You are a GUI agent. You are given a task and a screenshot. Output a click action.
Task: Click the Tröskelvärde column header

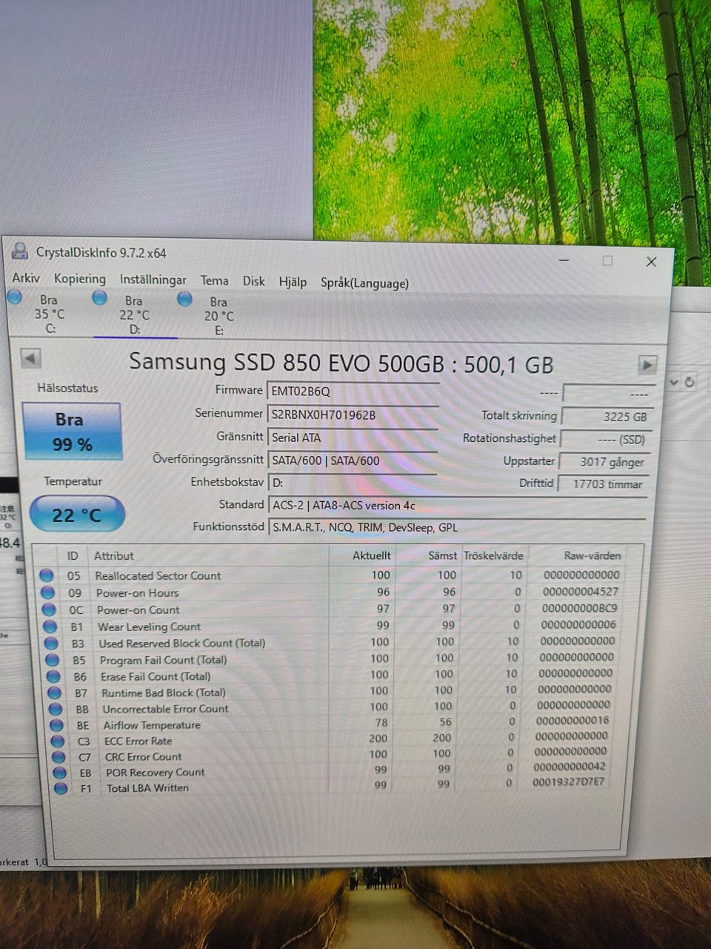pos(493,555)
